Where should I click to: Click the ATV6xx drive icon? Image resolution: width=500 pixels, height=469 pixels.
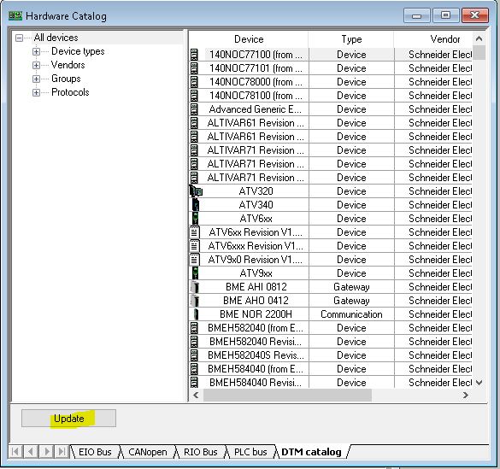point(195,219)
